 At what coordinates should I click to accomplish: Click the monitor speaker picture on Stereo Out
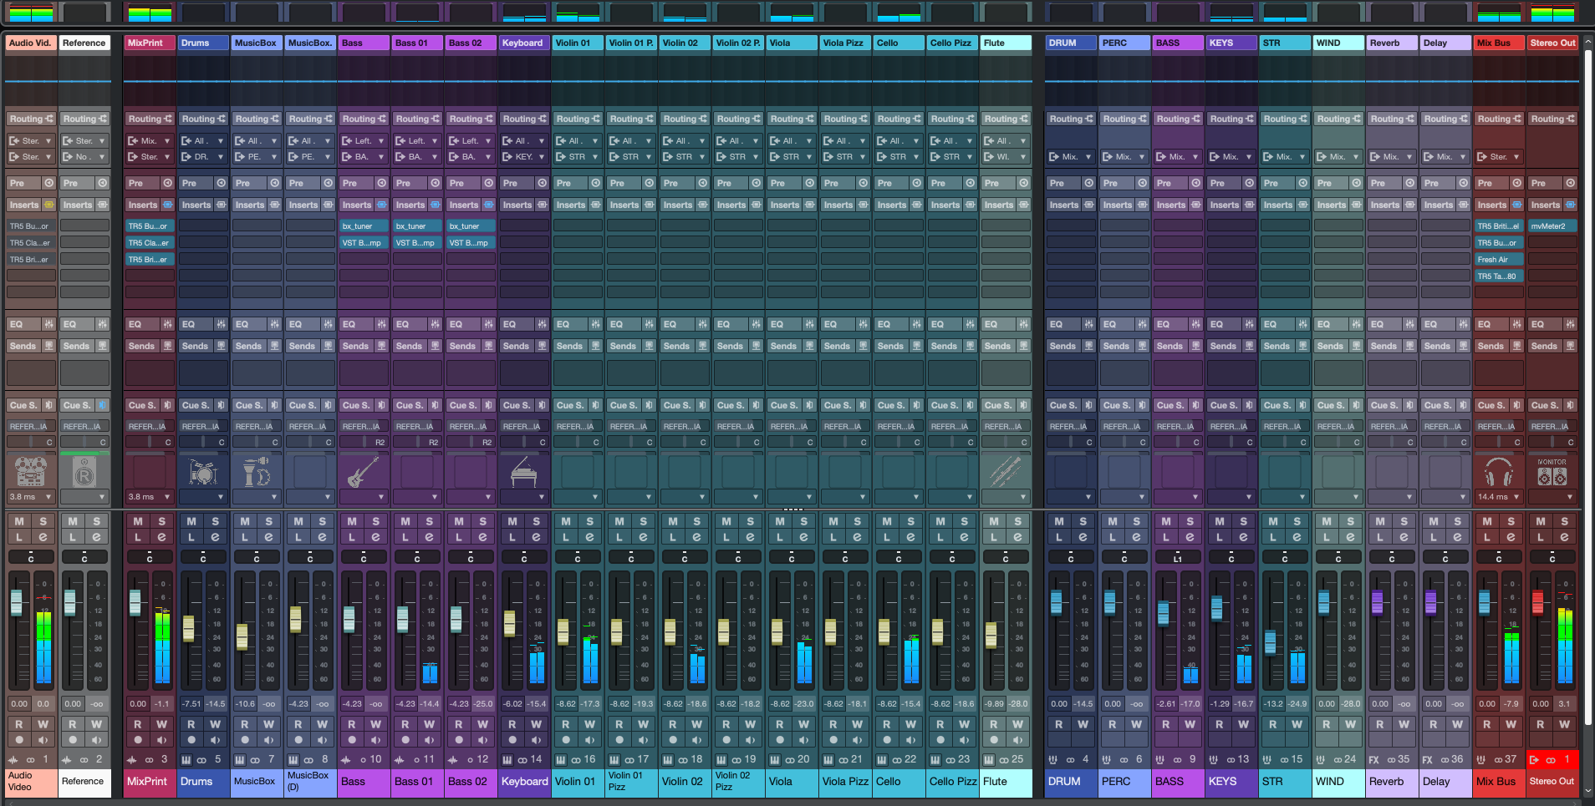click(x=1552, y=474)
